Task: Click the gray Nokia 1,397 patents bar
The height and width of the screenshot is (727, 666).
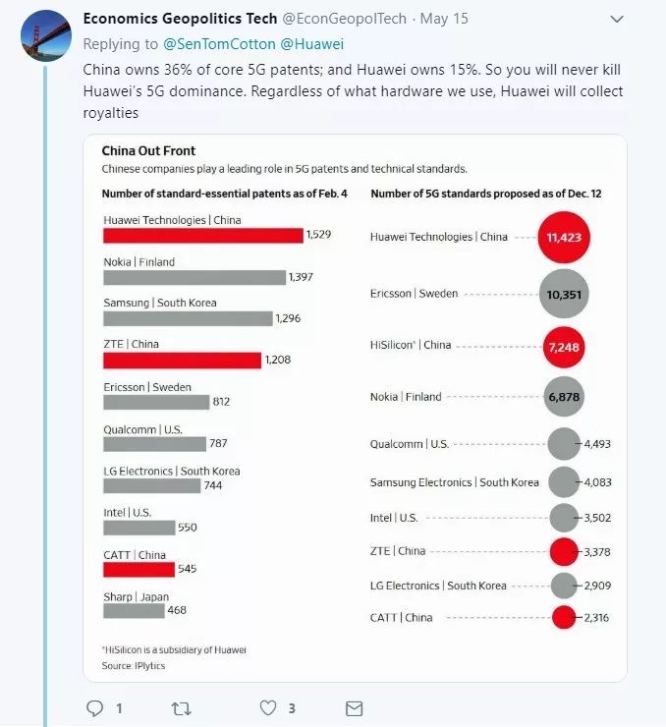Action: pos(194,278)
